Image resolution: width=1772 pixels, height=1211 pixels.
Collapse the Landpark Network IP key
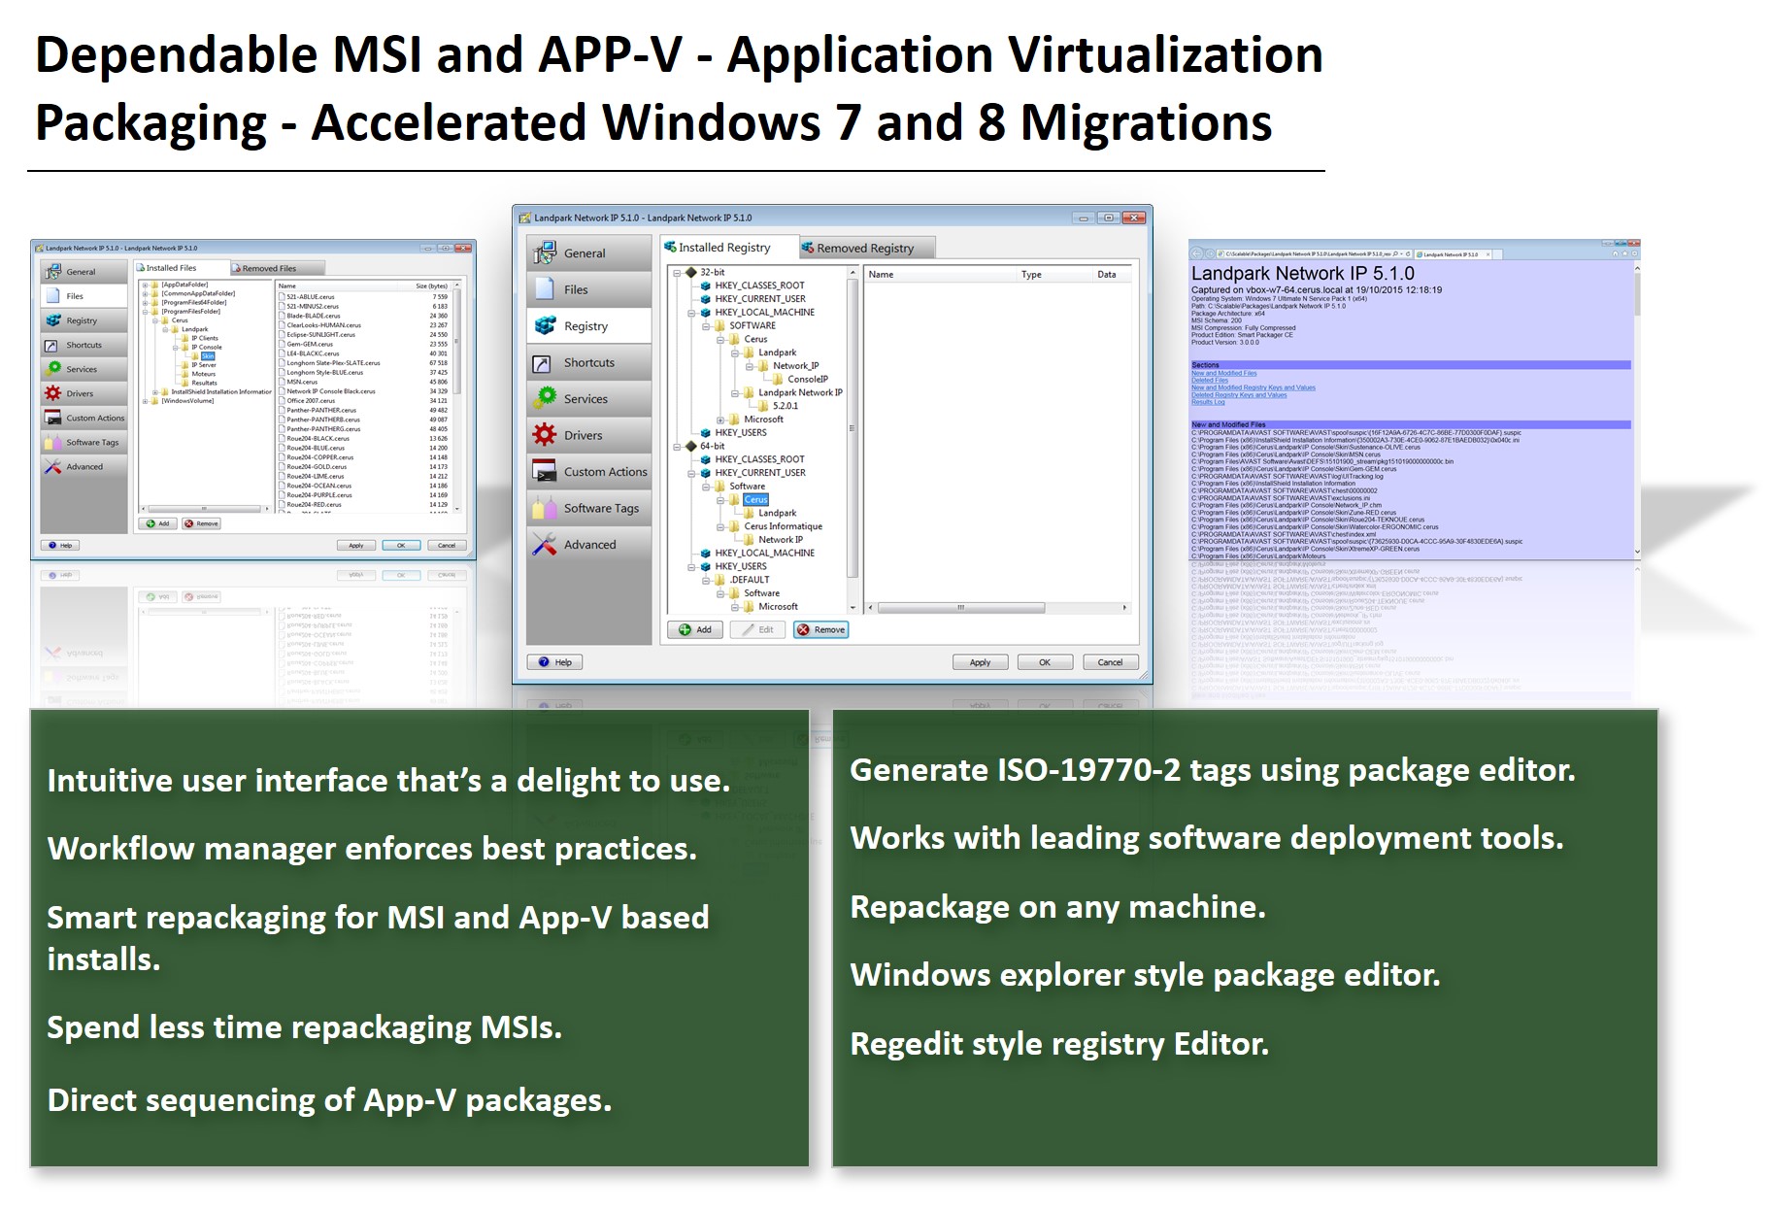pyautogui.click(x=736, y=393)
